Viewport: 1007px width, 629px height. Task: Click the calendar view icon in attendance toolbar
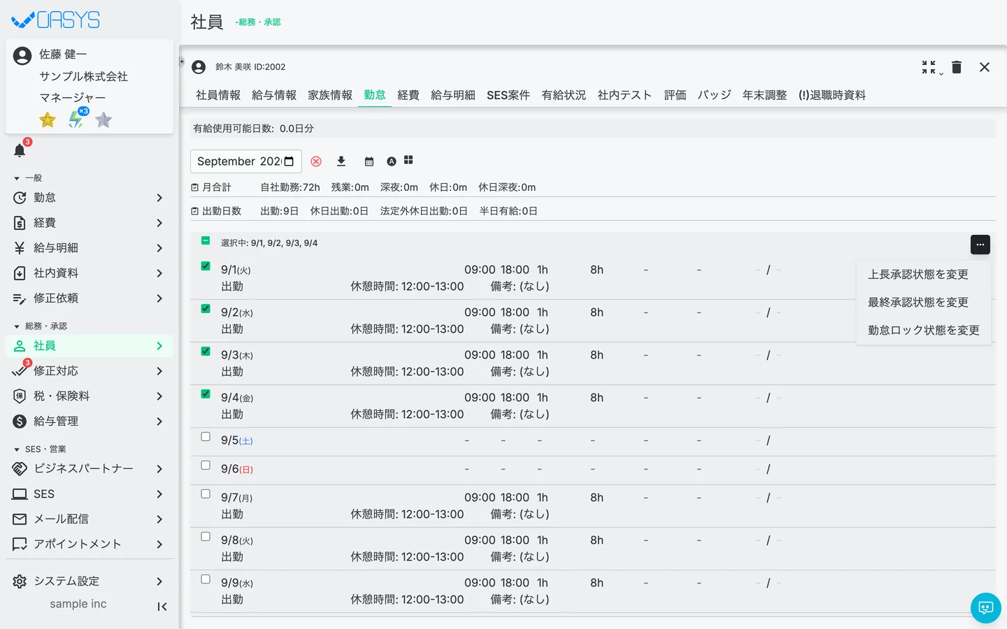369,161
